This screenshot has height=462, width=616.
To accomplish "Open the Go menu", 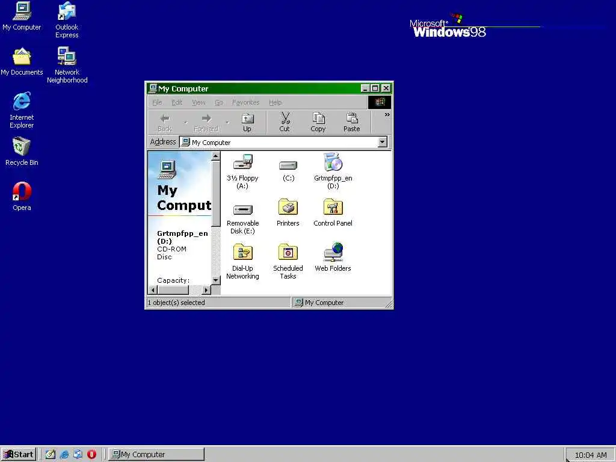I will coord(219,102).
